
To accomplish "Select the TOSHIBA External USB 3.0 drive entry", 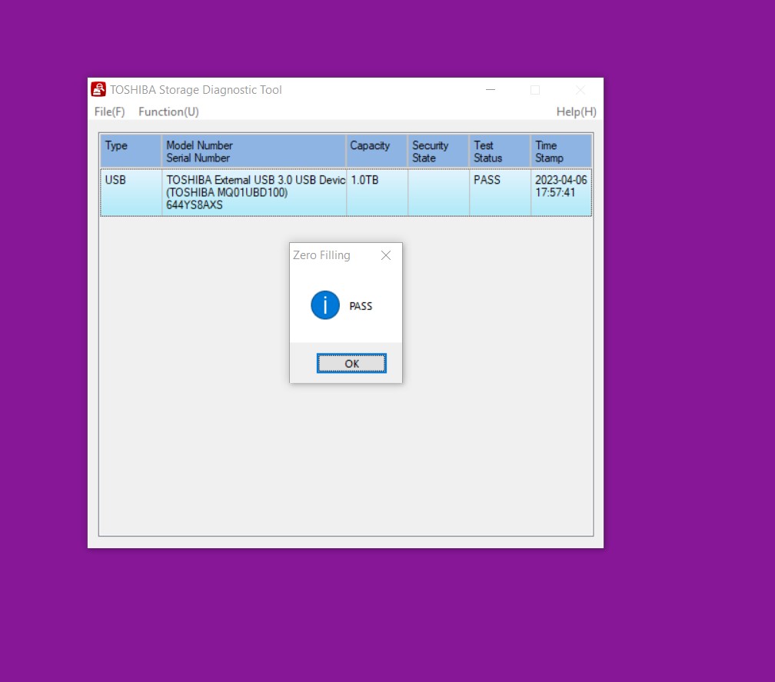I will [254, 192].
